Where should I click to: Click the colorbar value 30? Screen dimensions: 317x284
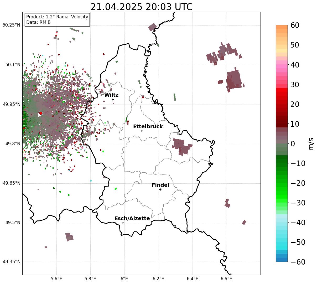click(x=295, y=85)
